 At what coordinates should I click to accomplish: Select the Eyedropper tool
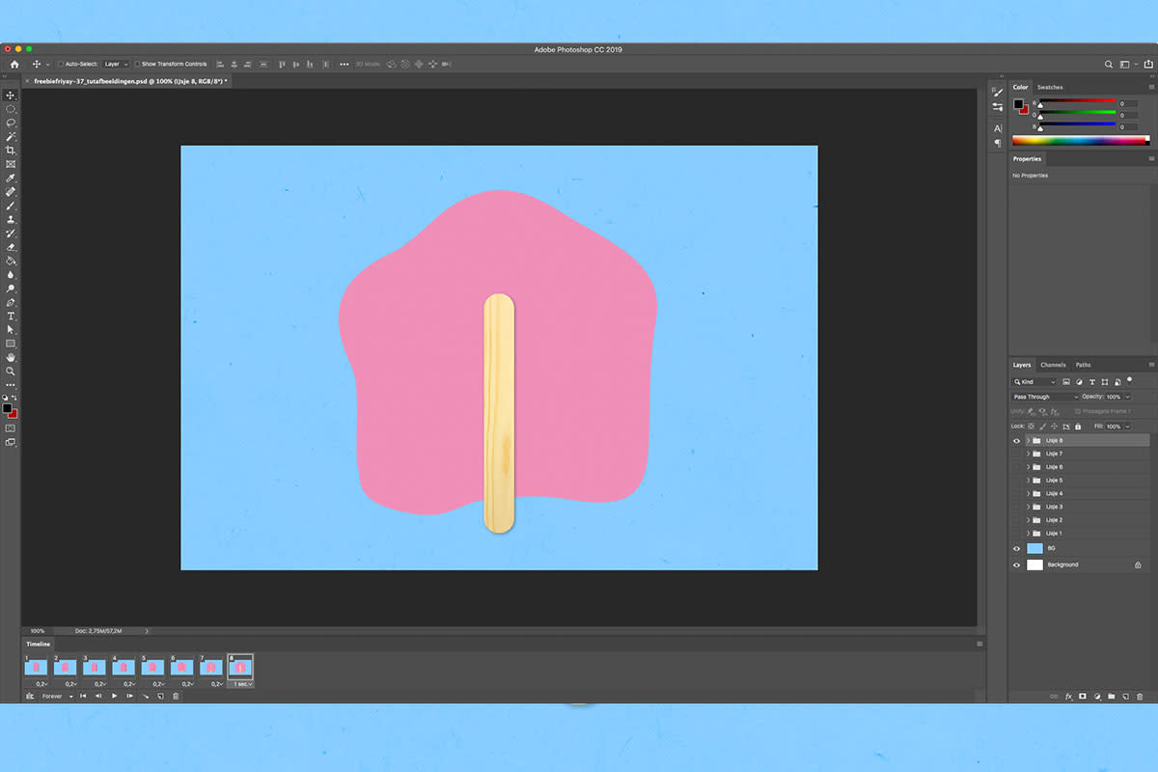[11, 179]
